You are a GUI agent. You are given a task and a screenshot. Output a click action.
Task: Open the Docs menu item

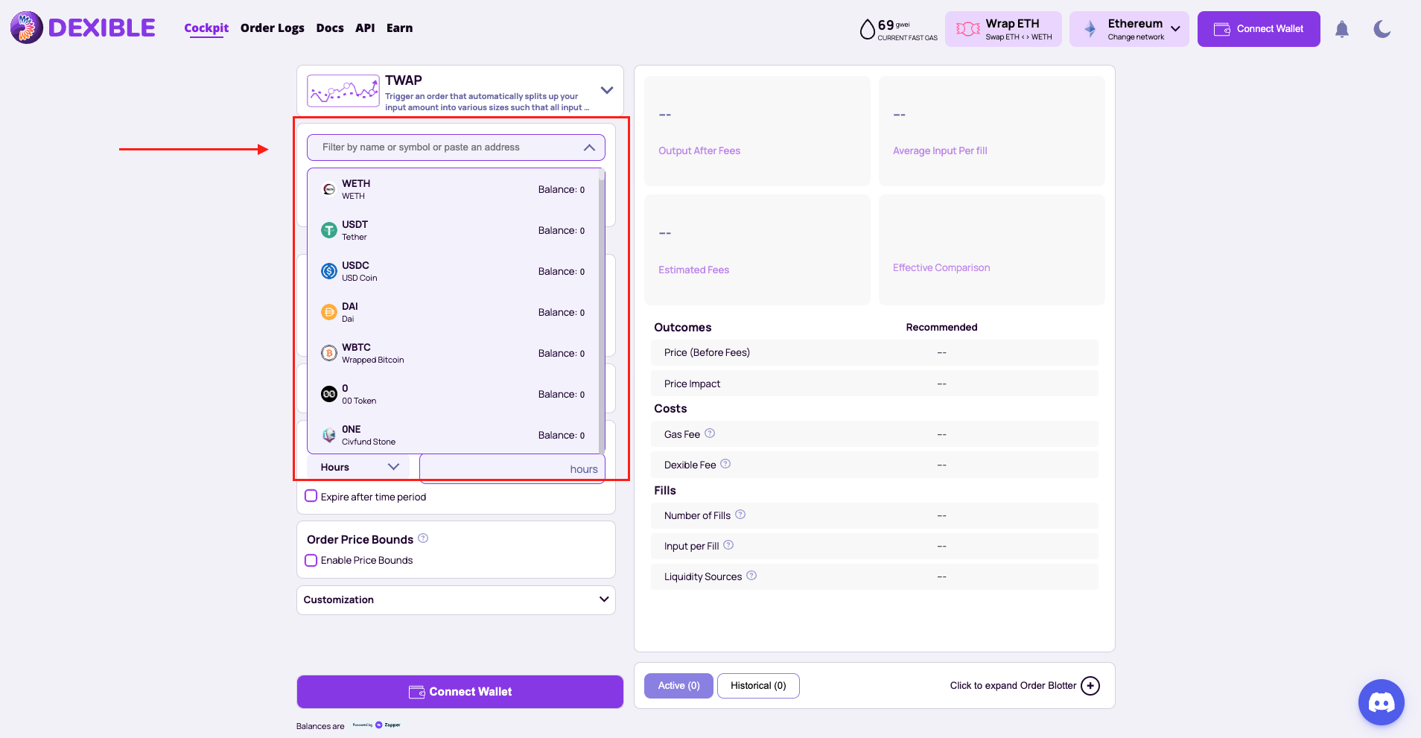pyautogui.click(x=330, y=28)
